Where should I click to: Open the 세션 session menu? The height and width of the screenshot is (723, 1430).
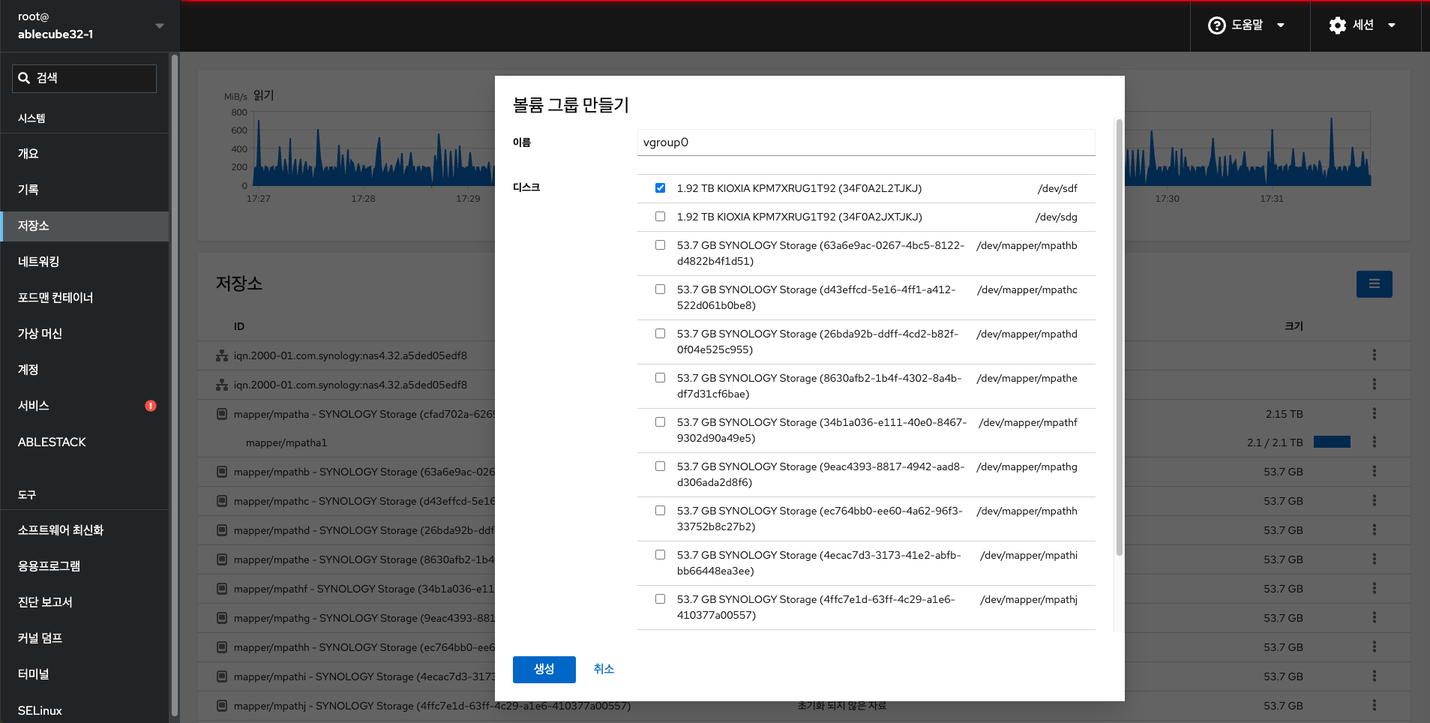[x=1362, y=25]
